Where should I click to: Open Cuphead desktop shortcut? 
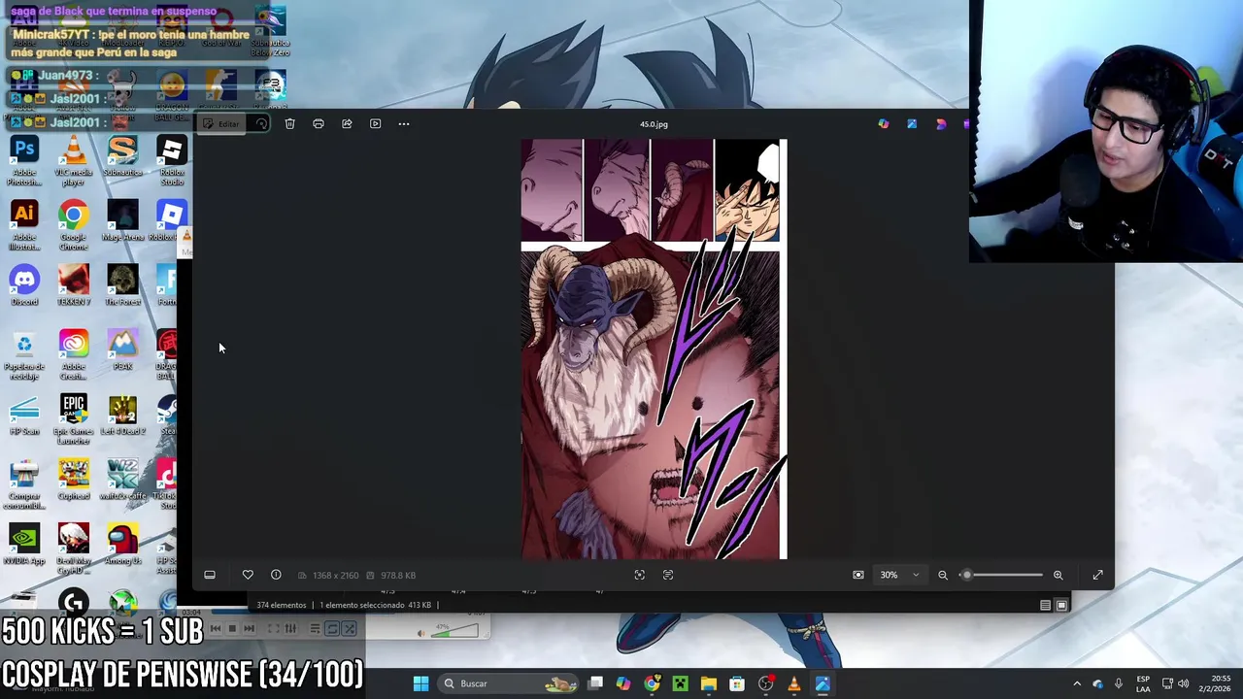[74, 481]
